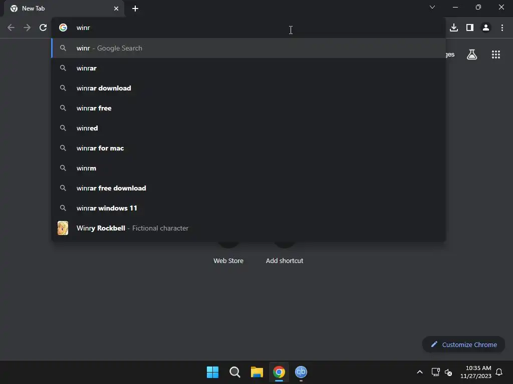Click the Chrome taskbar icon
Screen dimensions: 513x384
point(279,372)
